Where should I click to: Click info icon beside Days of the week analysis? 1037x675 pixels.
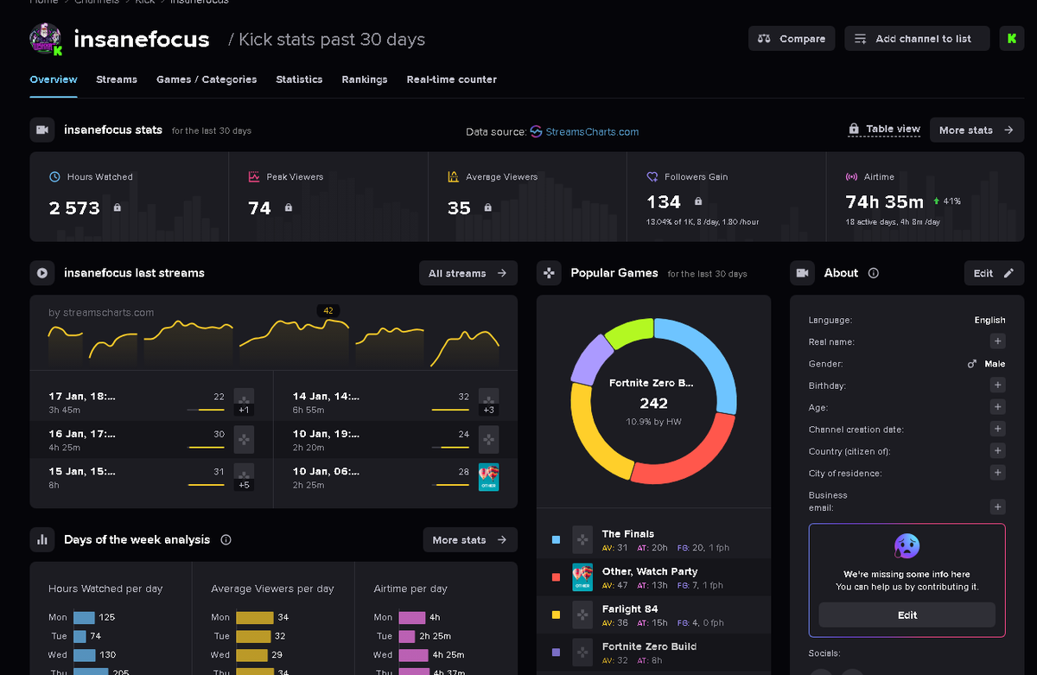coord(226,540)
